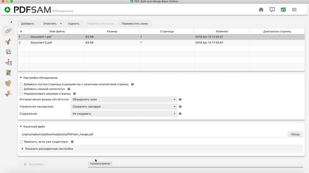The width and height of the screenshot is (309, 173).
Task: Show help for normalize page sizes
Action: 74,94
